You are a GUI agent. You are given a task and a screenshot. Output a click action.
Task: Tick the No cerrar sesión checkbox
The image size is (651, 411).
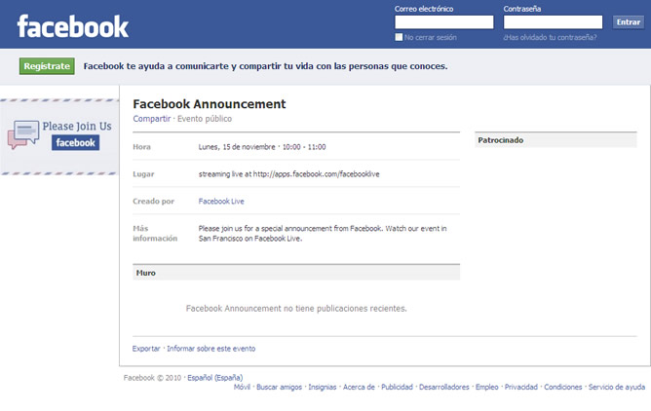coord(399,37)
